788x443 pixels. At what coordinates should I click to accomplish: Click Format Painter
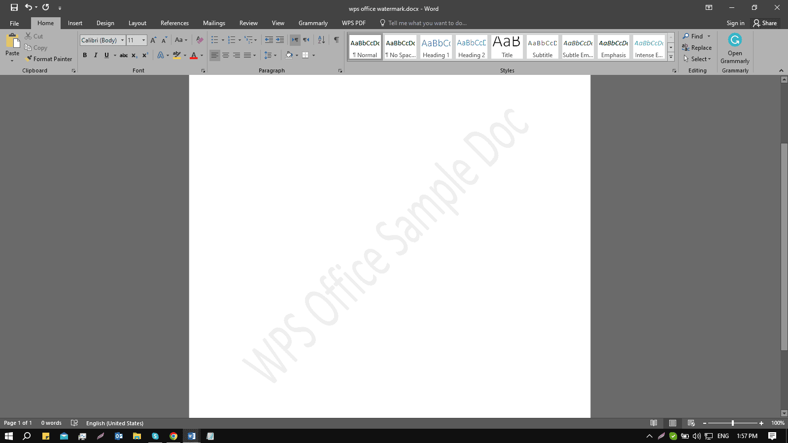pyautogui.click(x=49, y=59)
